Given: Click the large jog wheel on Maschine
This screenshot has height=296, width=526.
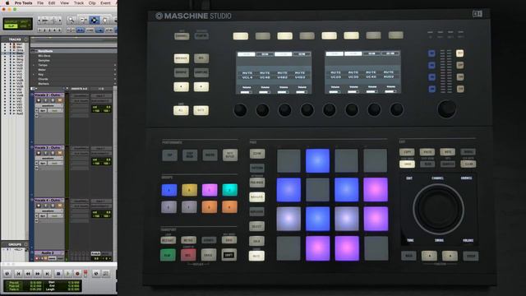Looking at the screenshot, I should [x=438, y=209].
